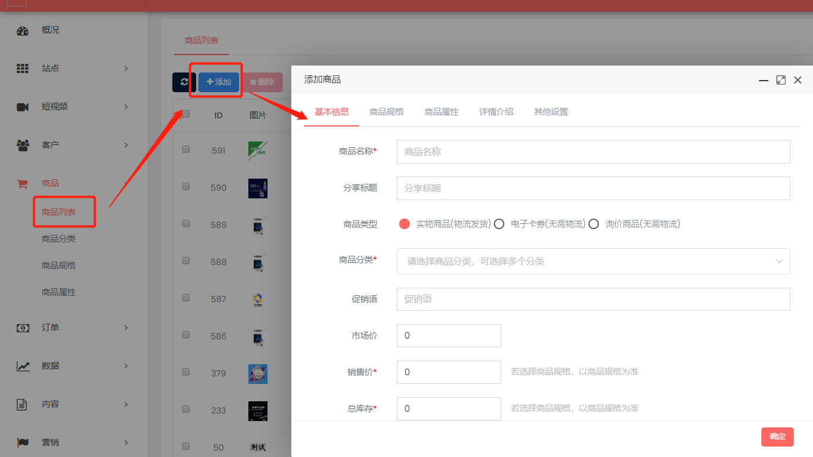
Task: Close the 添加商品 dialog
Action: click(798, 80)
